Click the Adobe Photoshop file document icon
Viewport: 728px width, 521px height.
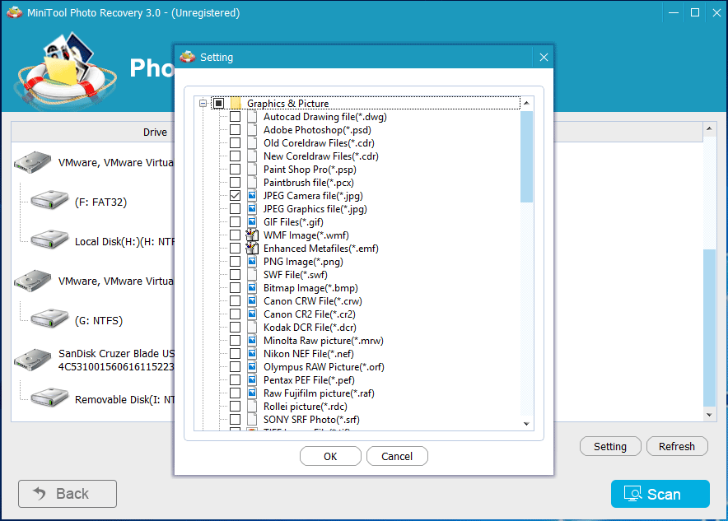coord(252,129)
